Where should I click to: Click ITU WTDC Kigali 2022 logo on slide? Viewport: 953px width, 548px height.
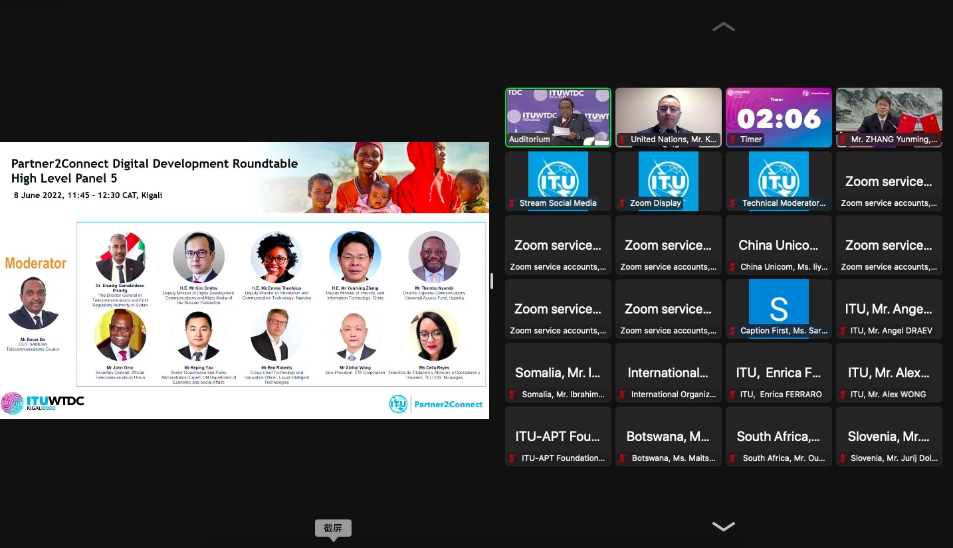tap(43, 403)
